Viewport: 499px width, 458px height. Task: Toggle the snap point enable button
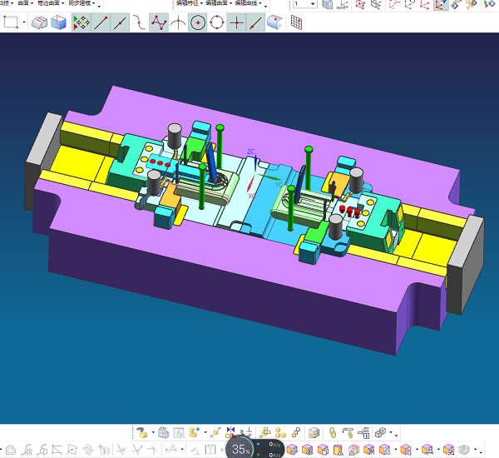click(82, 22)
